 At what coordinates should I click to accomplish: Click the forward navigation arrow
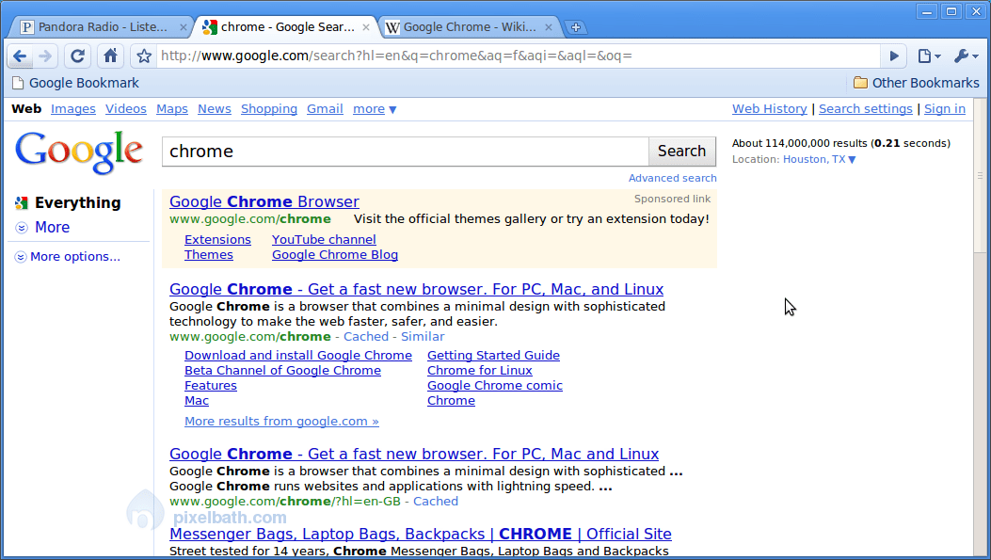click(45, 56)
